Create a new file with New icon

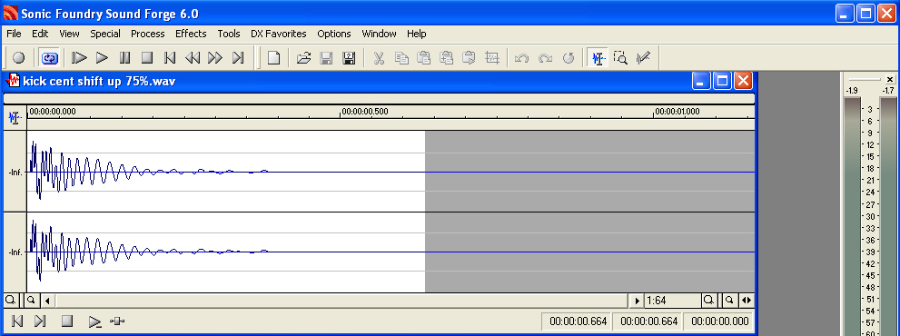click(273, 57)
